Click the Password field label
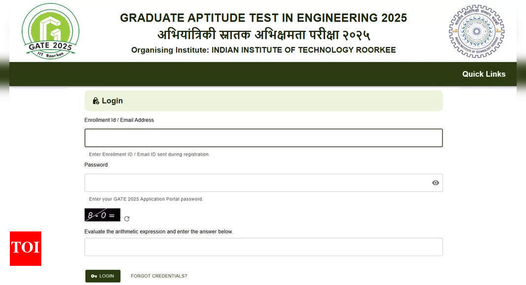Viewport: 526px width, 285px height. pos(96,165)
